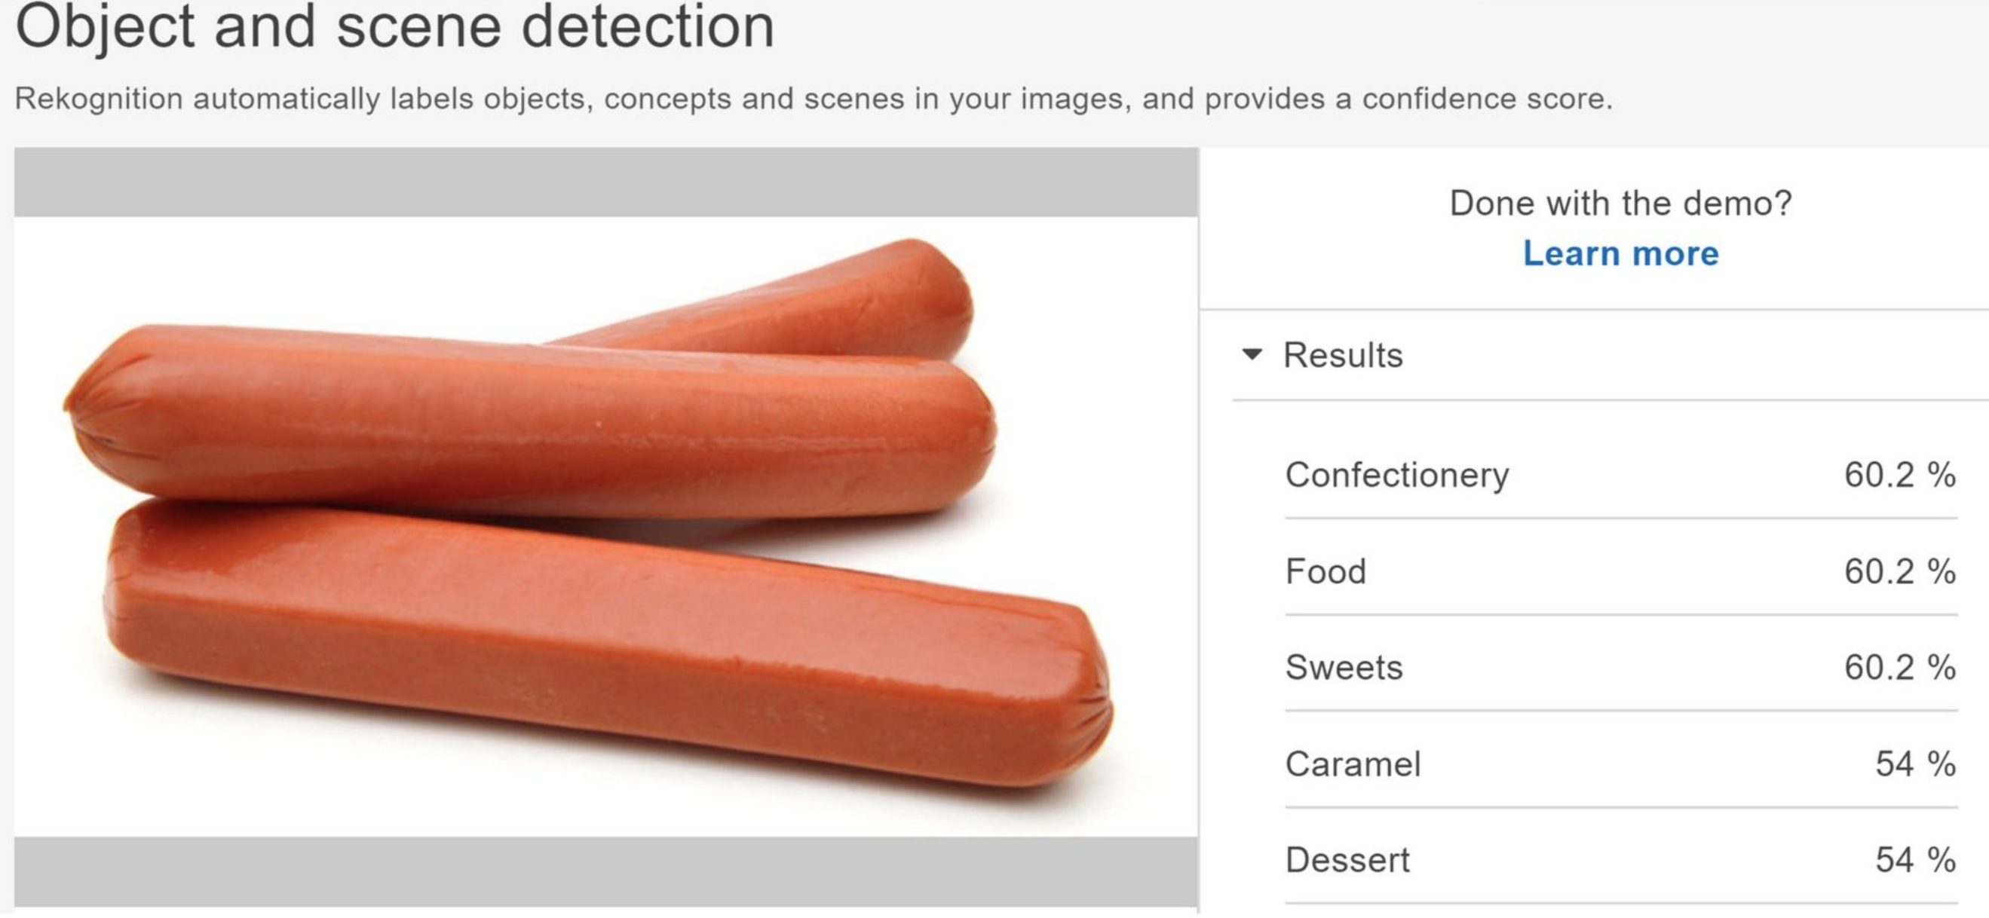Click the Confectionery 60.2 % confidence value

1899,474
